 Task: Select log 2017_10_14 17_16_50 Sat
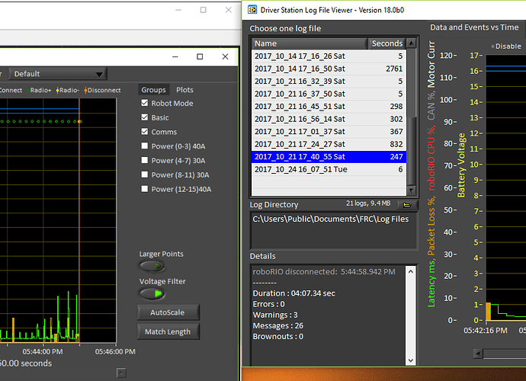coord(329,69)
